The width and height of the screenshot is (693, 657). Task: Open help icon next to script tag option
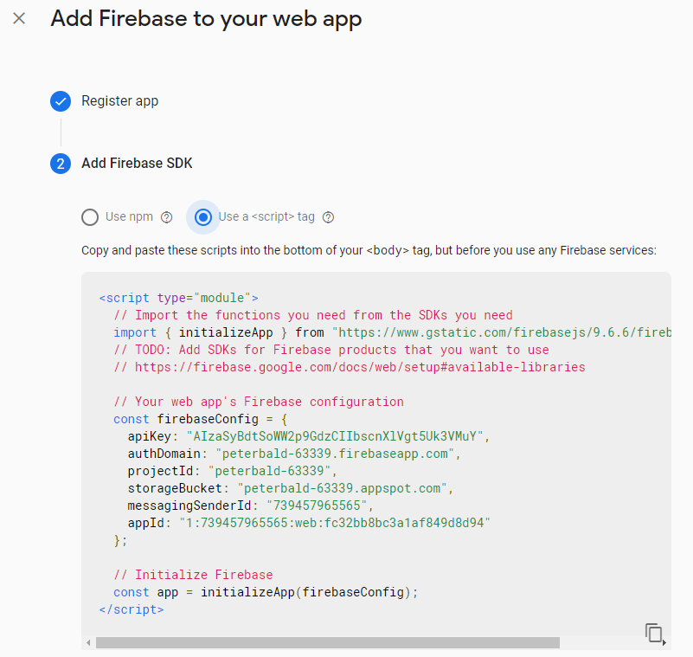[329, 217]
